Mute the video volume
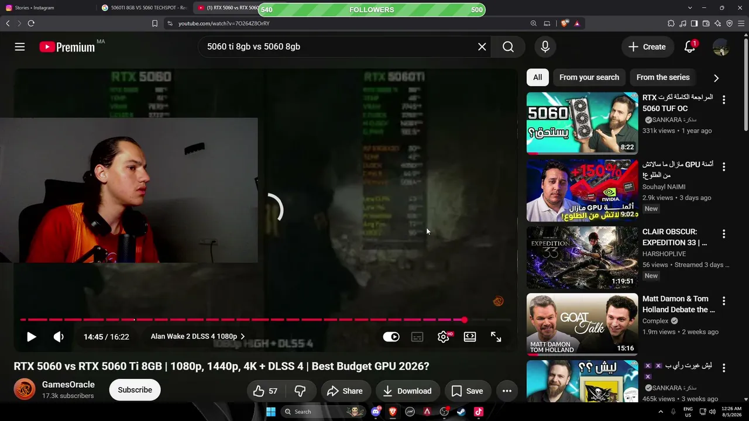Image resolution: width=749 pixels, height=421 pixels. [59, 337]
